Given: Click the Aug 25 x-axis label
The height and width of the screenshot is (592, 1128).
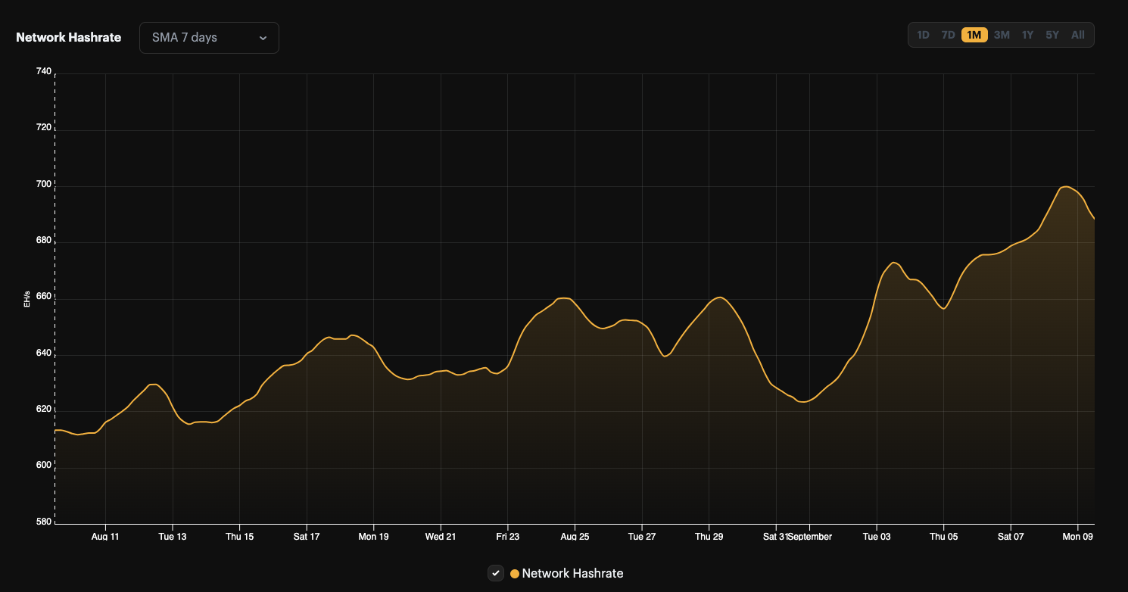Looking at the screenshot, I should pos(575,537).
